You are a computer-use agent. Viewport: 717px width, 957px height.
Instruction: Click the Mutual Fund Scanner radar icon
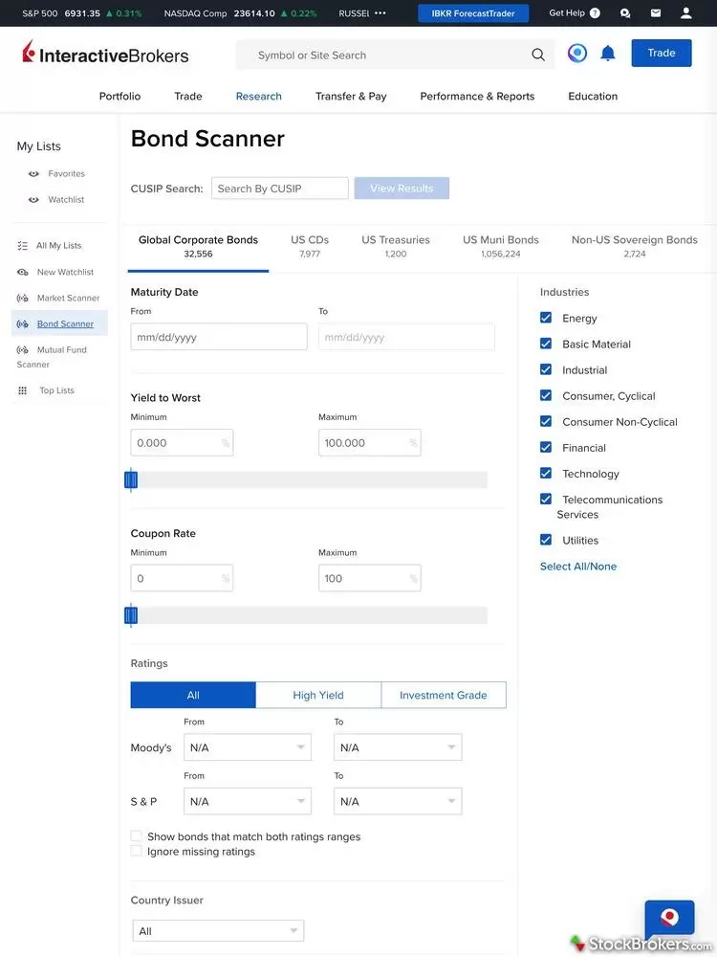pyautogui.click(x=23, y=349)
